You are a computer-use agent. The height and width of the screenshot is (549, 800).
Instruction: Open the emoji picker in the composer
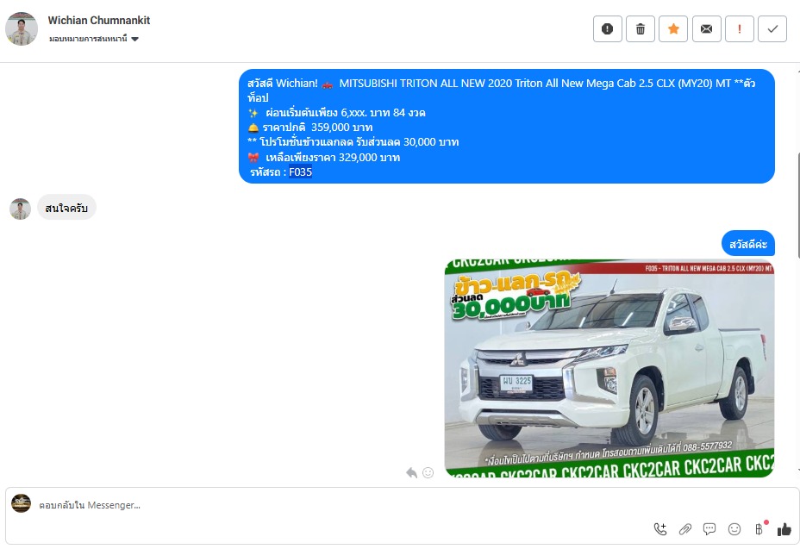coord(734,529)
